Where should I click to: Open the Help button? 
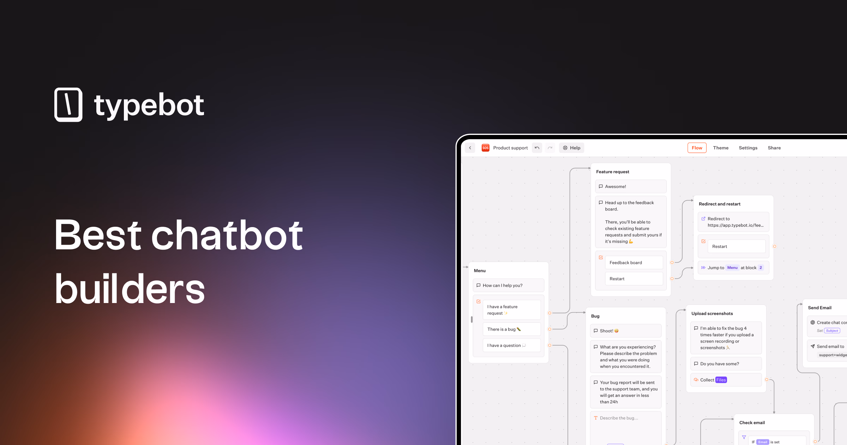tap(572, 148)
